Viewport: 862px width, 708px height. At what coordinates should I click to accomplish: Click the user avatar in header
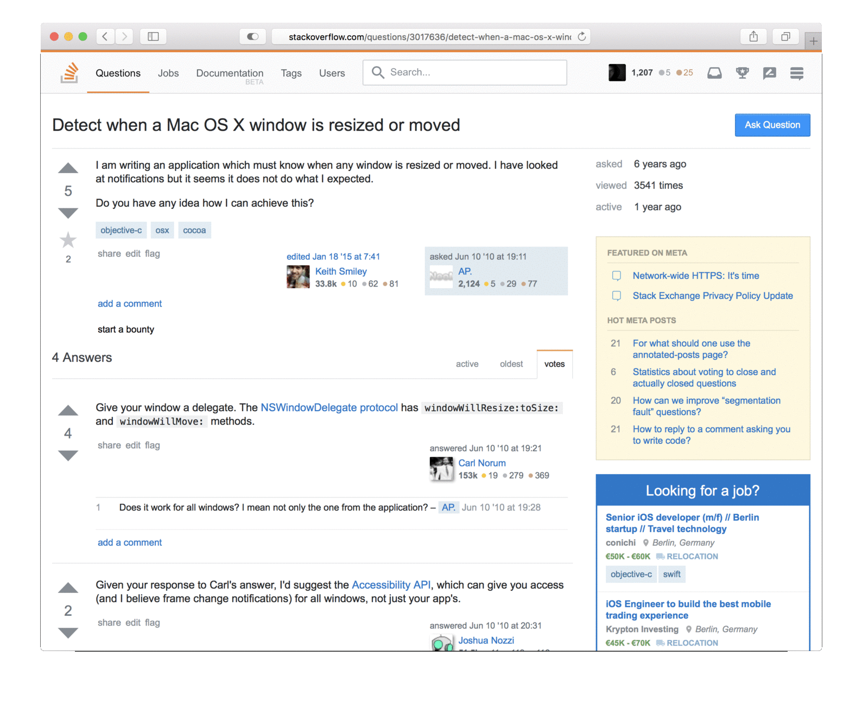tap(617, 73)
